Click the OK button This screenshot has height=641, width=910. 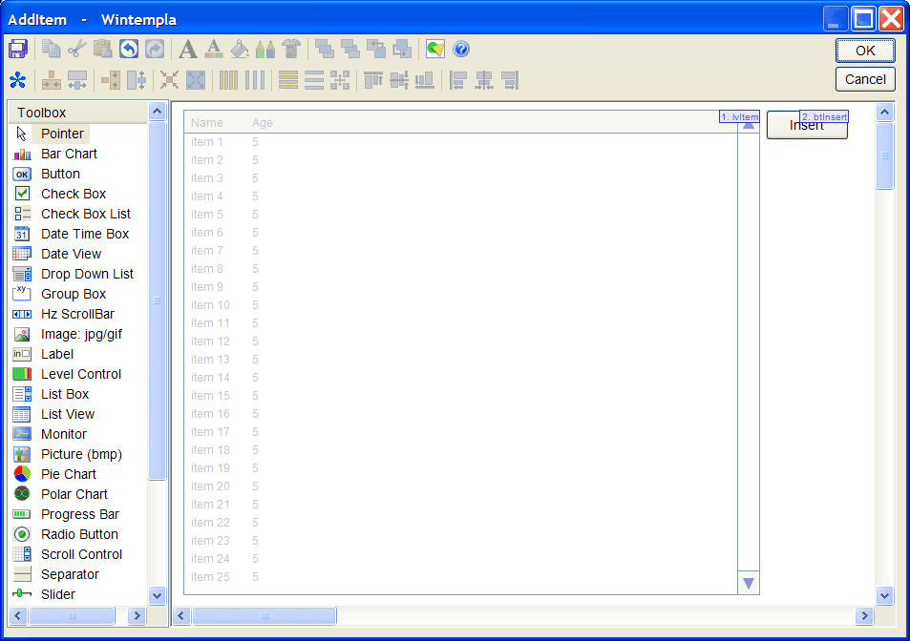[x=865, y=51]
